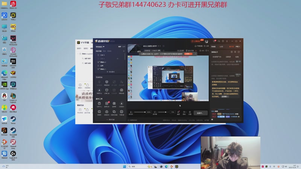This screenshot has height=169, width=301.
Task: Click the stream cover thumbnail
Action: point(135,48)
